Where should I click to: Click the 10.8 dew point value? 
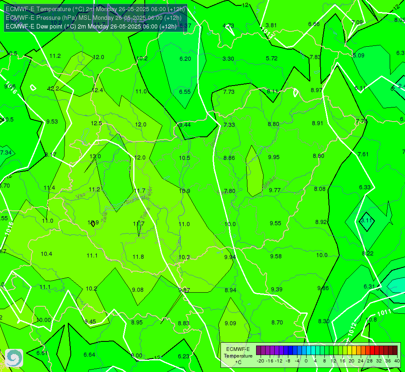[371, 320]
